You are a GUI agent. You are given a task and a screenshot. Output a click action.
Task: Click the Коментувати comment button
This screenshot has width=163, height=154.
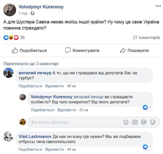coord(82,50)
